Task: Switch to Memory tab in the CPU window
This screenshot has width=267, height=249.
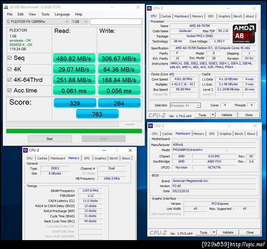Action: [198, 16]
